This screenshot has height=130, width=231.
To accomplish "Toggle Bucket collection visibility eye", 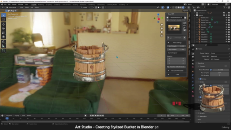I will [226, 15].
